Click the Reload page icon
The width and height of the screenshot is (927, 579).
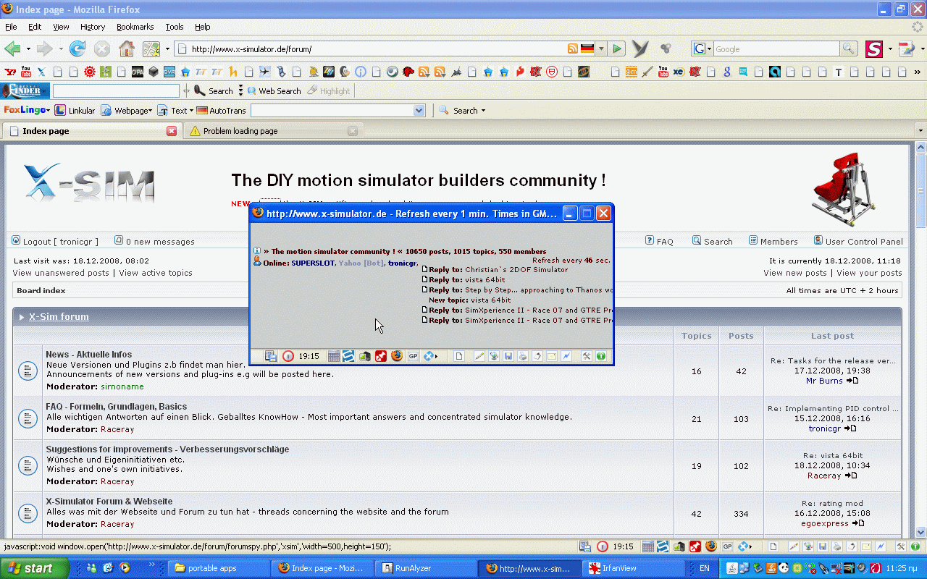point(77,48)
